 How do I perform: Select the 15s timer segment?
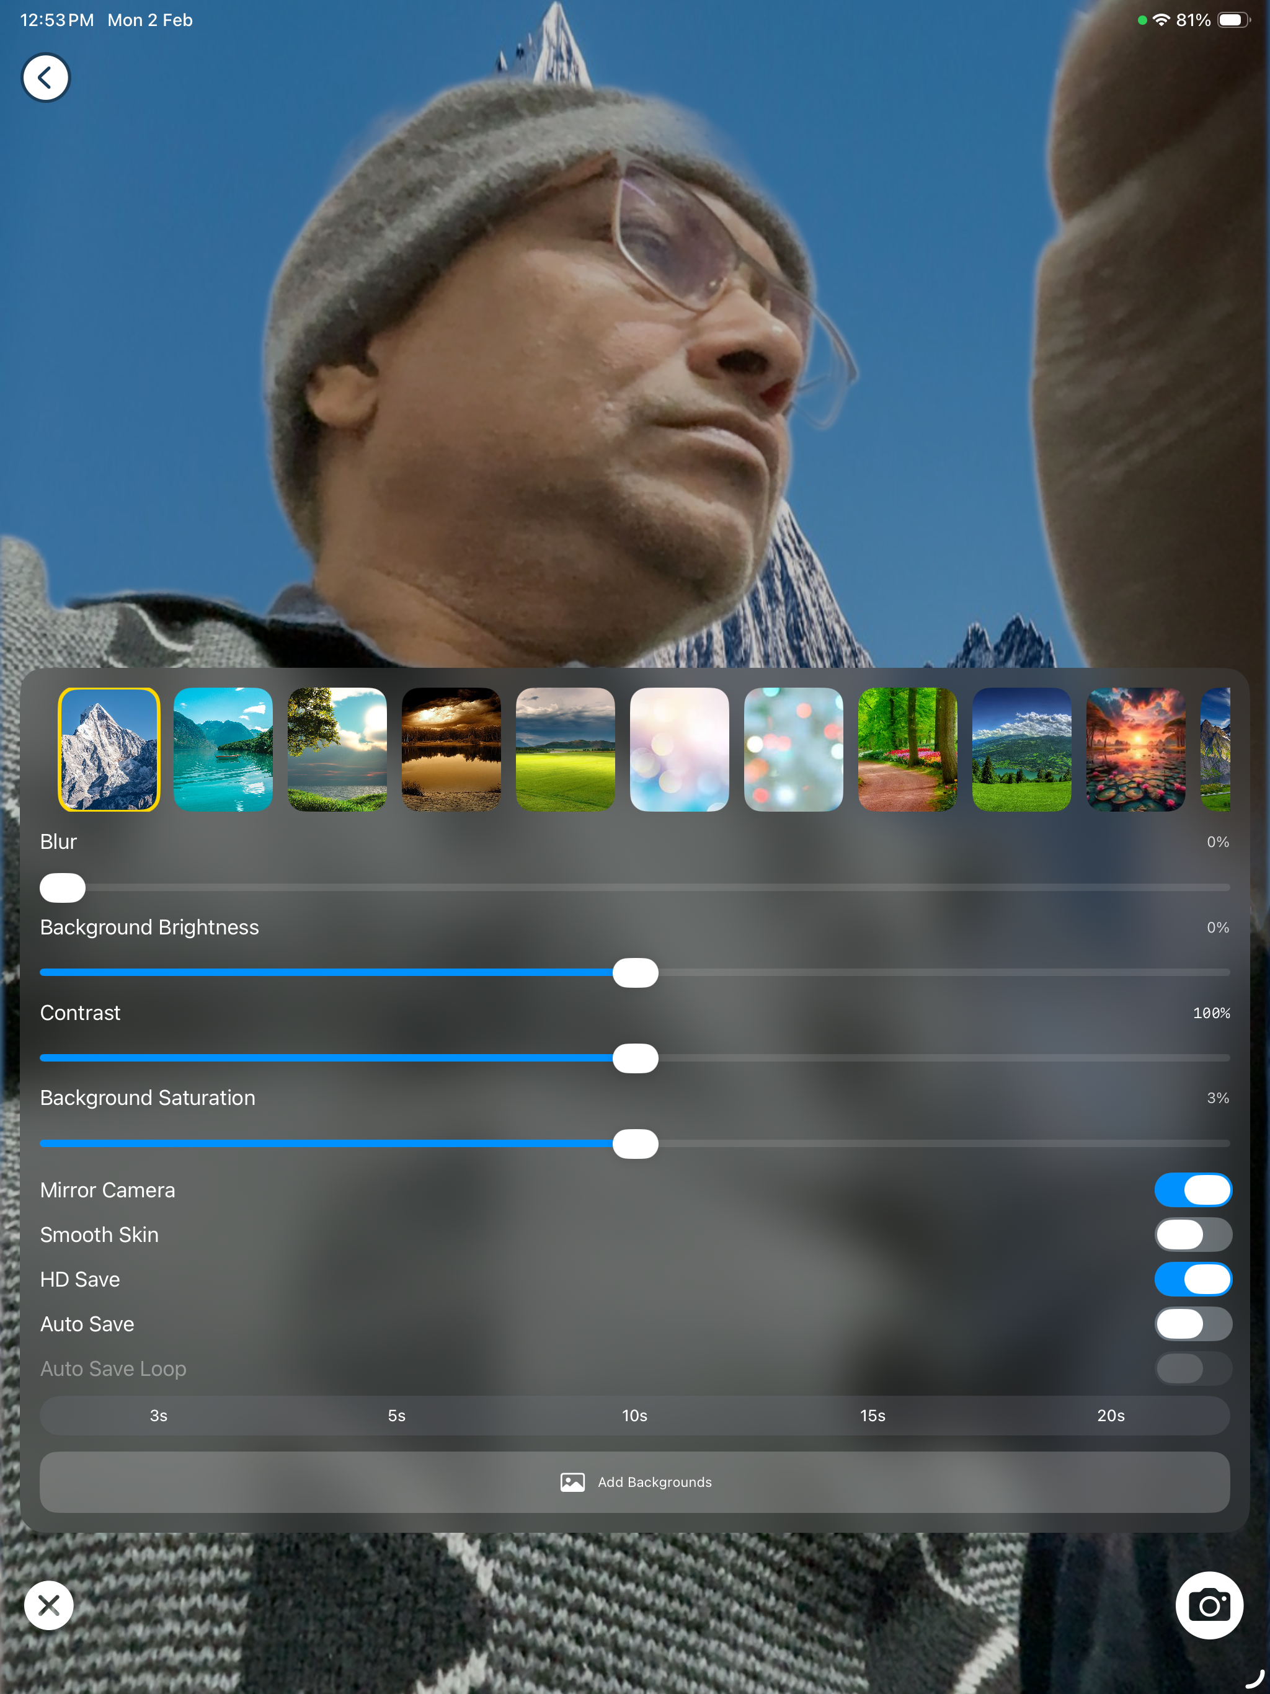[x=873, y=1415]
